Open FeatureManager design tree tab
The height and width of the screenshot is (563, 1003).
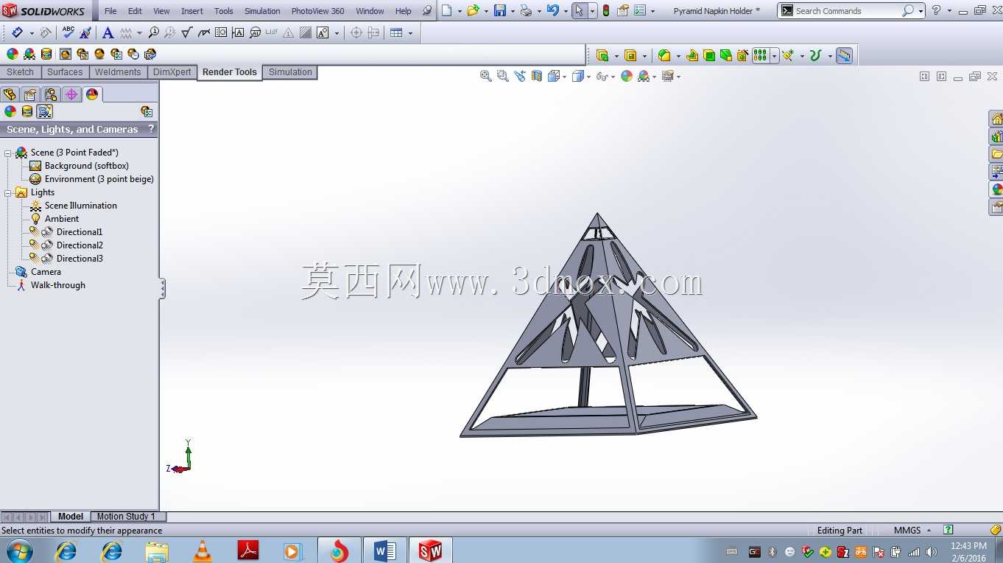10,94
